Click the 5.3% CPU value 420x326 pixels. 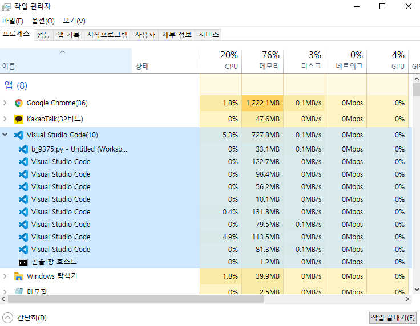coord(230,135)
